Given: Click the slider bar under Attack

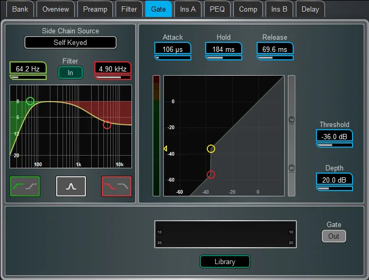Looking at the screenshot, I should (x=173, y=58).
